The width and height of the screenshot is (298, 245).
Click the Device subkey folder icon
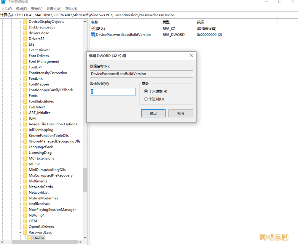coord(30,238)
